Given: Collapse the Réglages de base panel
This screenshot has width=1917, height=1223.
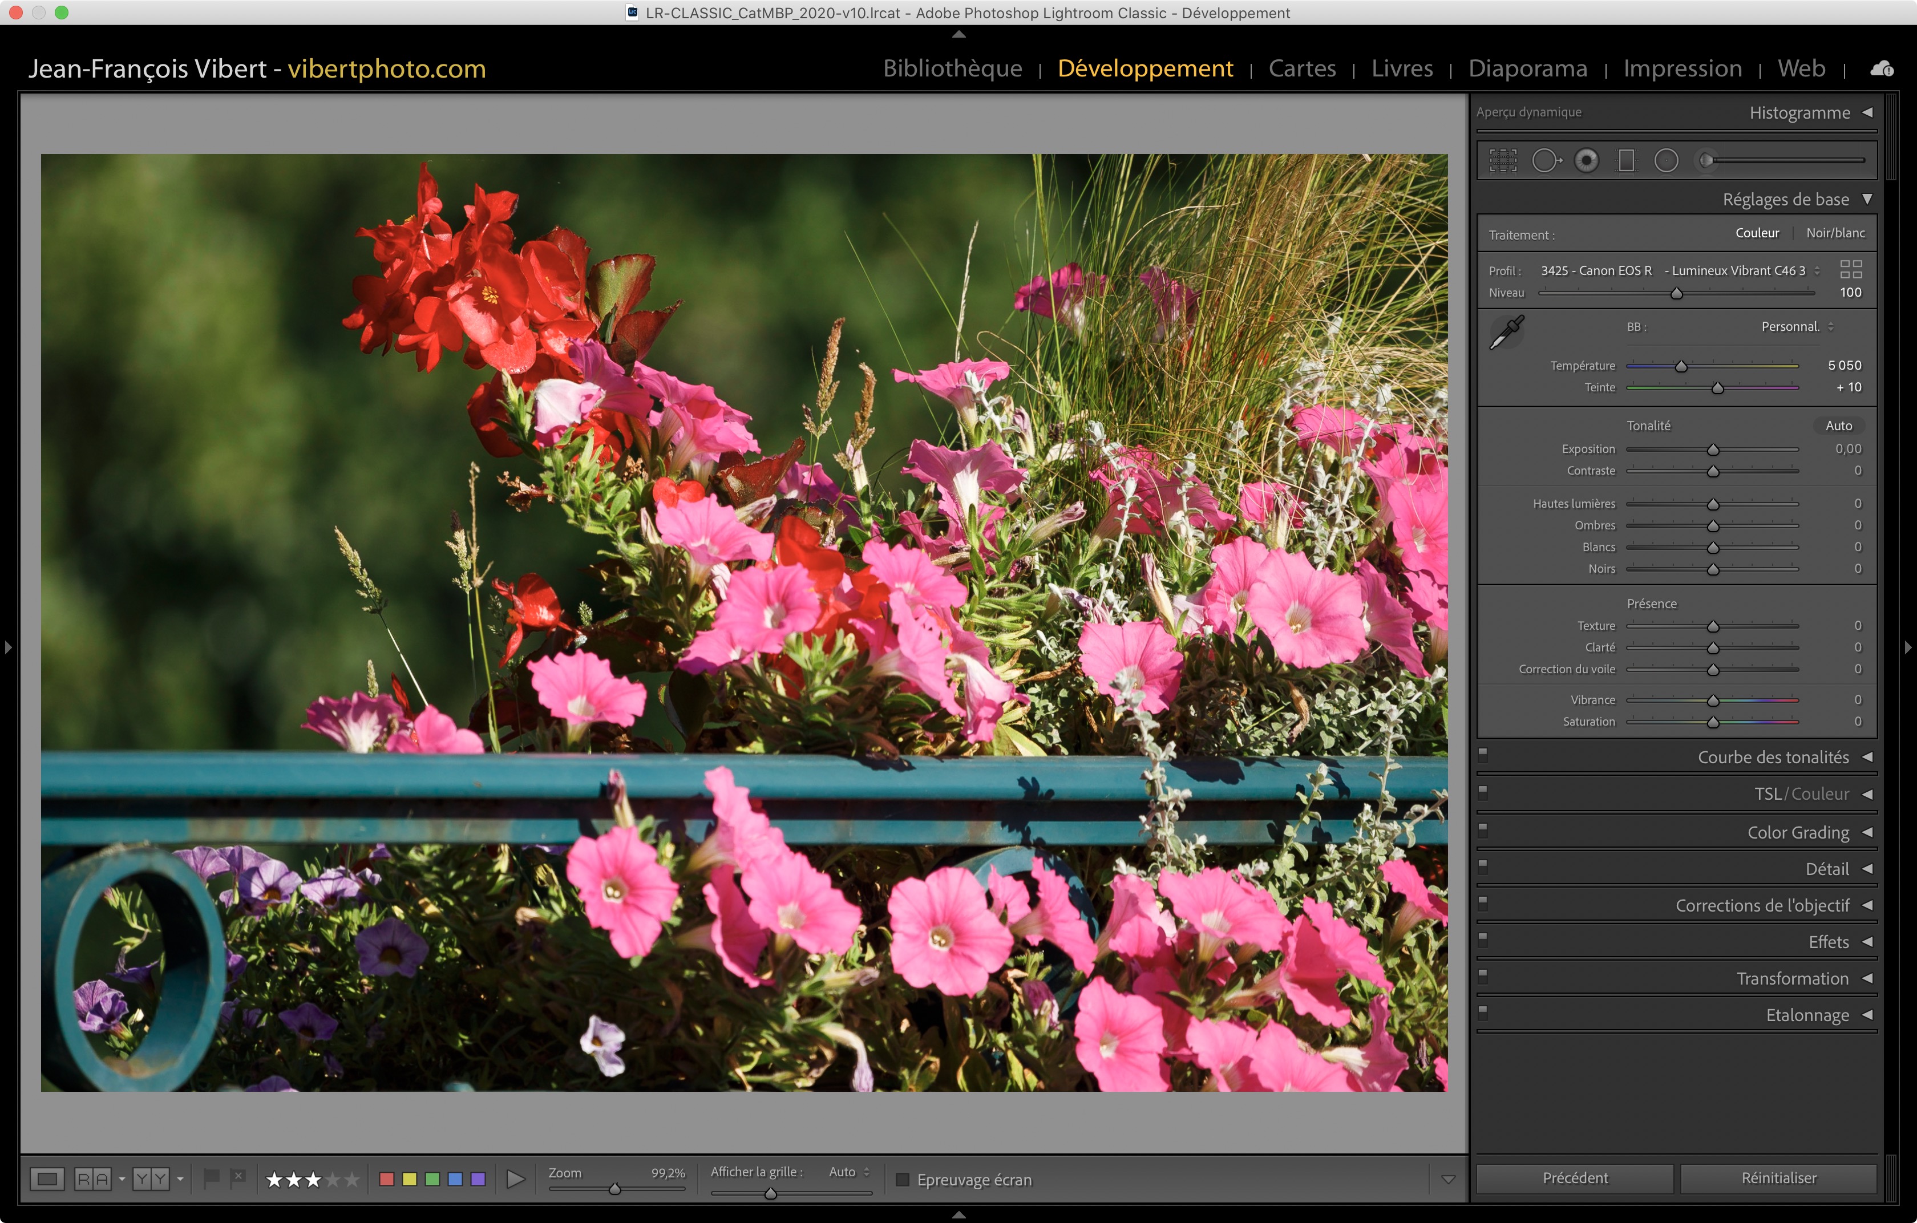Looking at the screenshot, I should coord(1867,199).
